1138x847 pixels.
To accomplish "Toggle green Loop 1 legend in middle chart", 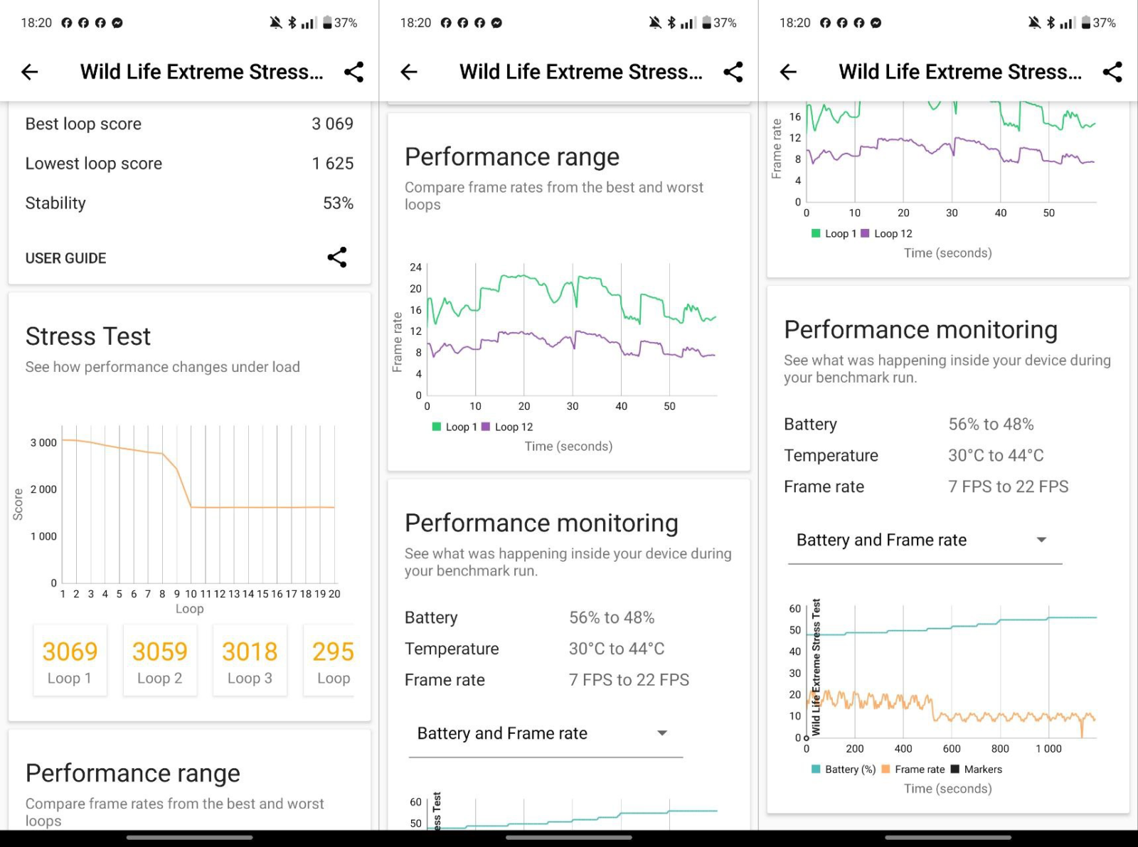I will pyautogui.click(x=454, y=427).
